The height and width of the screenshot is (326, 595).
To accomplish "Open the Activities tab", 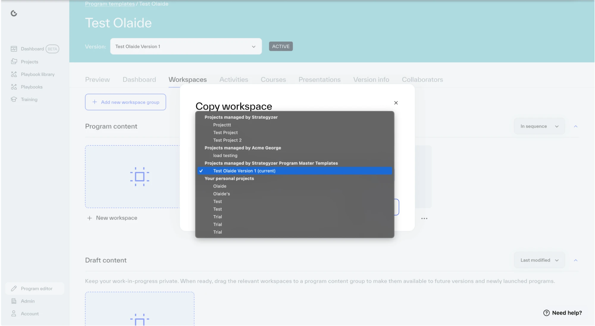I will pyautogui.click(x=234, y=80).
